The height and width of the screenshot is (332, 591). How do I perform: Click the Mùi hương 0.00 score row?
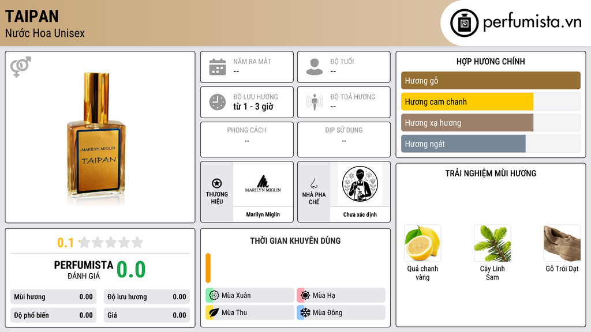[53, 297]
